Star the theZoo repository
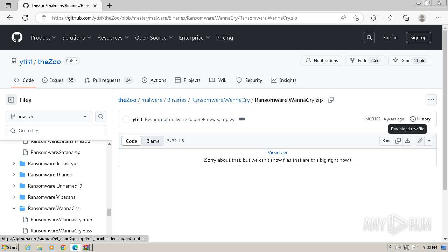The image size is (448, 252). pos(409,61)
